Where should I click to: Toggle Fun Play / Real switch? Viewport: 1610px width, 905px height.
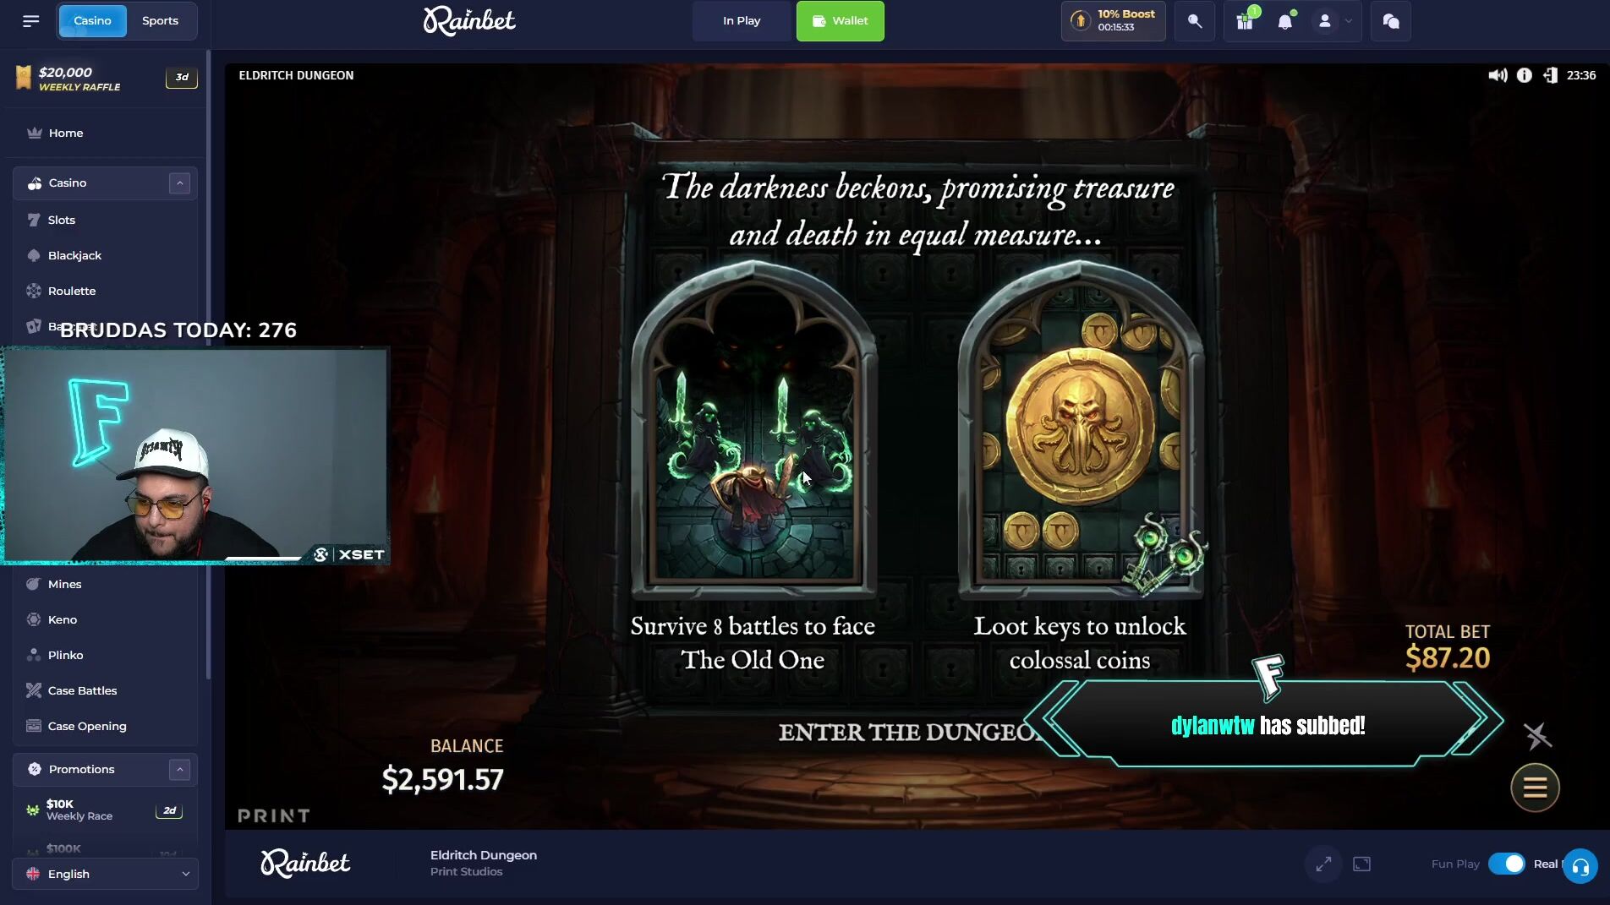click(1506, 864)
